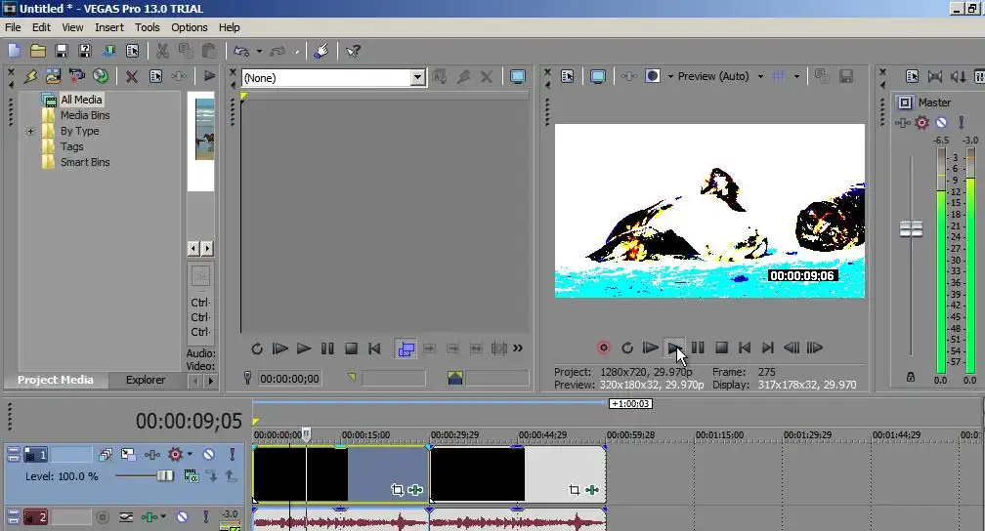This screenshot has width=985, height=531.
Task: Click track 1 Level slider handle
Action: point(165,476)
